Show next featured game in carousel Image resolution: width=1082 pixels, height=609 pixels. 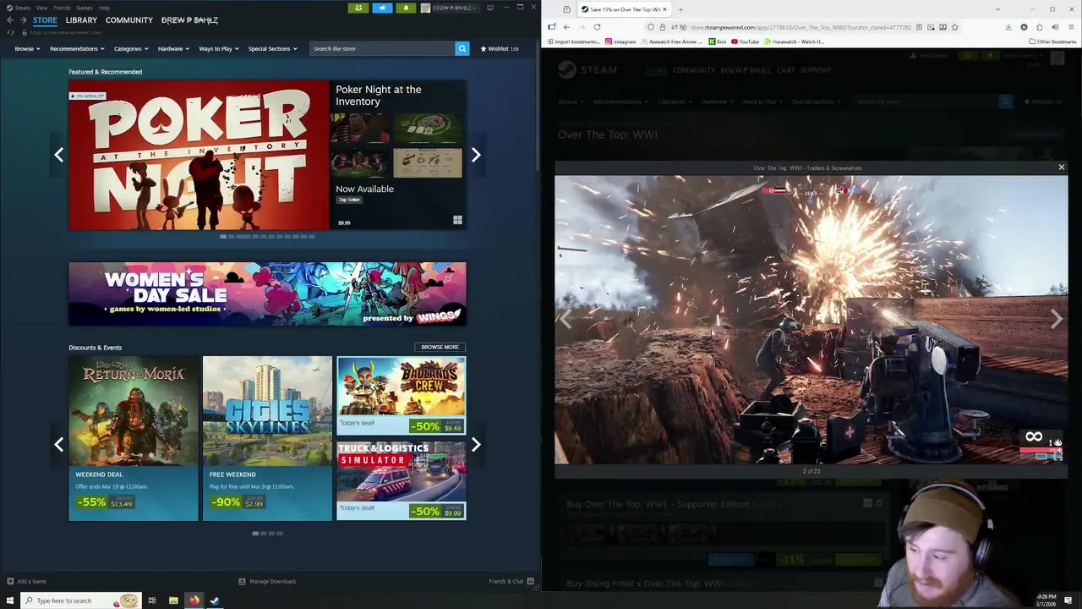tap(476, 155)
